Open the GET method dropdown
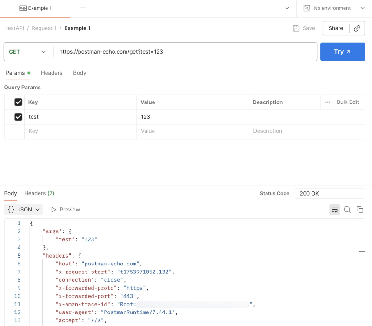Screen dimensions: 372x326 click(28, 52)
